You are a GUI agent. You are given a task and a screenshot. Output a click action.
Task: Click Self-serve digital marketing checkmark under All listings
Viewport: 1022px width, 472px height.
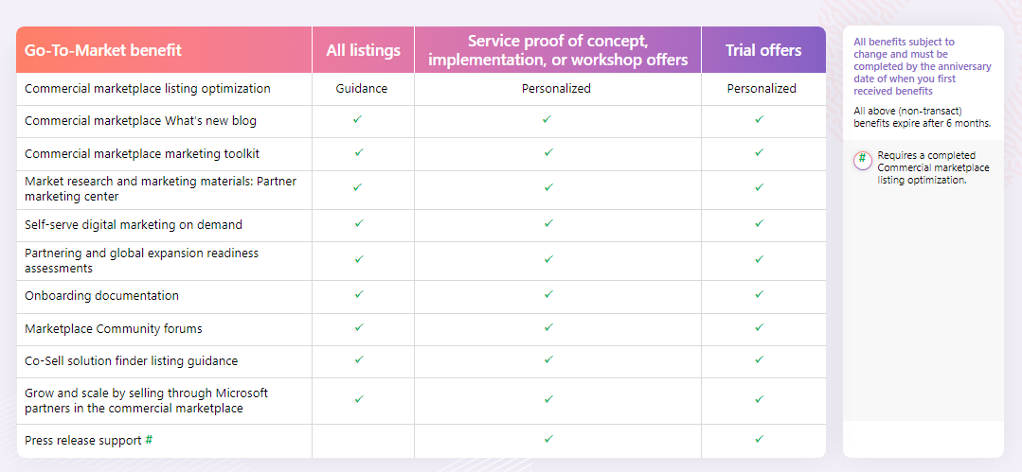click(358, 223)
